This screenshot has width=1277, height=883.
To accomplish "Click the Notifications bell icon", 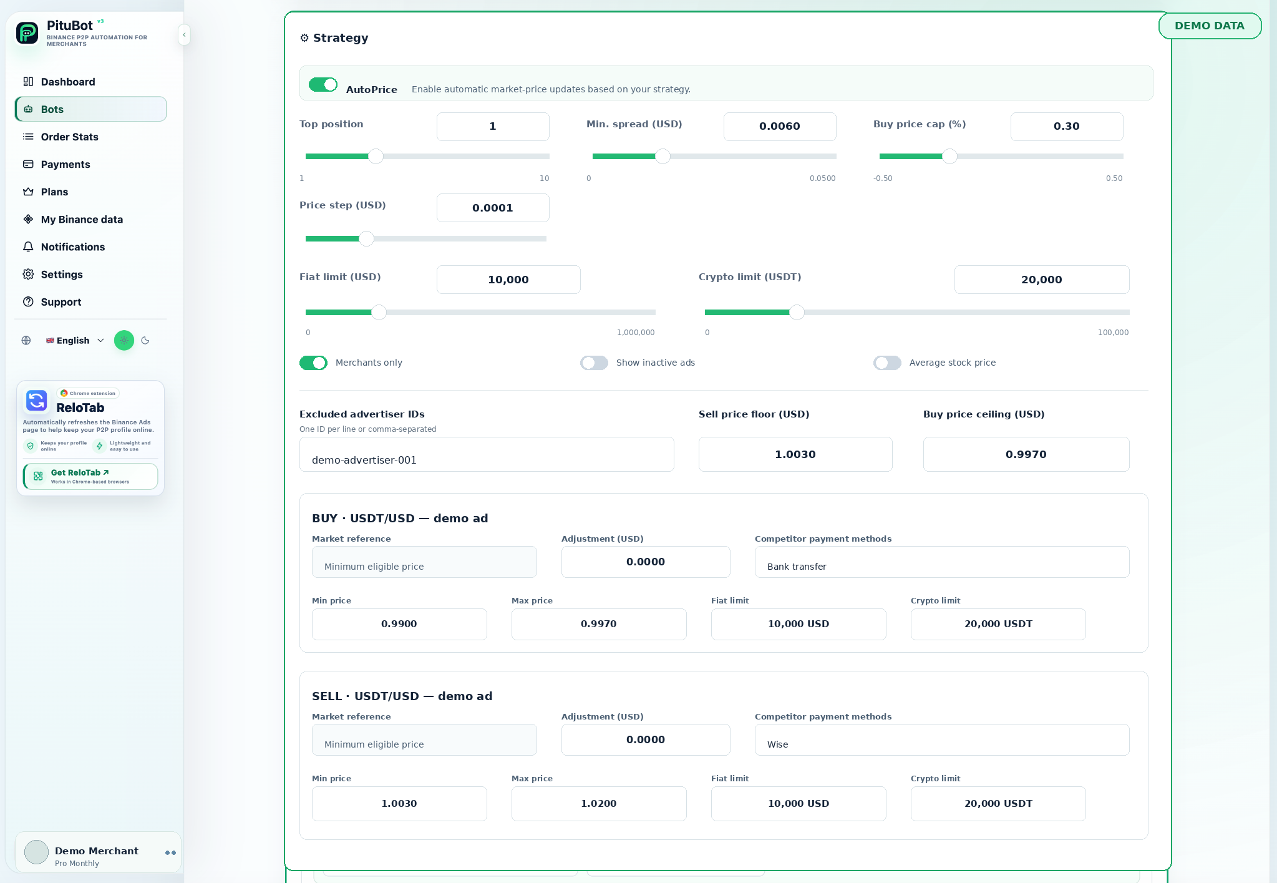I will click(28, 246).
